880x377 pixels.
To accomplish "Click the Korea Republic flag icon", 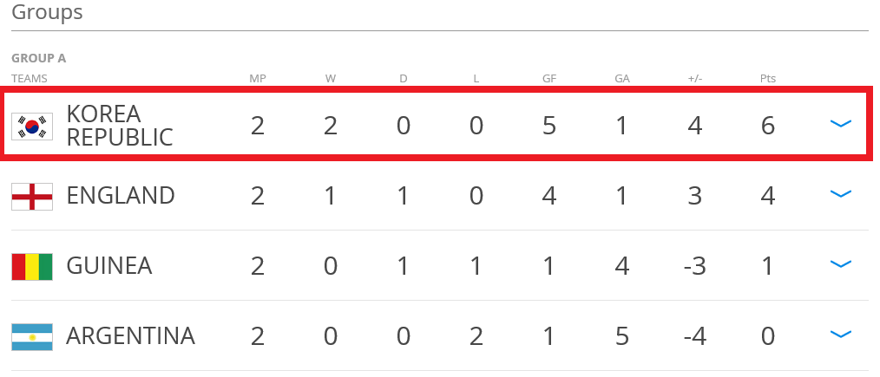I will coord(32,127).
